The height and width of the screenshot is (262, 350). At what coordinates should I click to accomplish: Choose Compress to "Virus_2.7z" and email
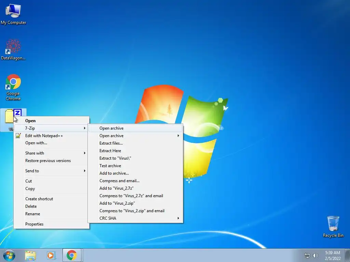[135, 195]
